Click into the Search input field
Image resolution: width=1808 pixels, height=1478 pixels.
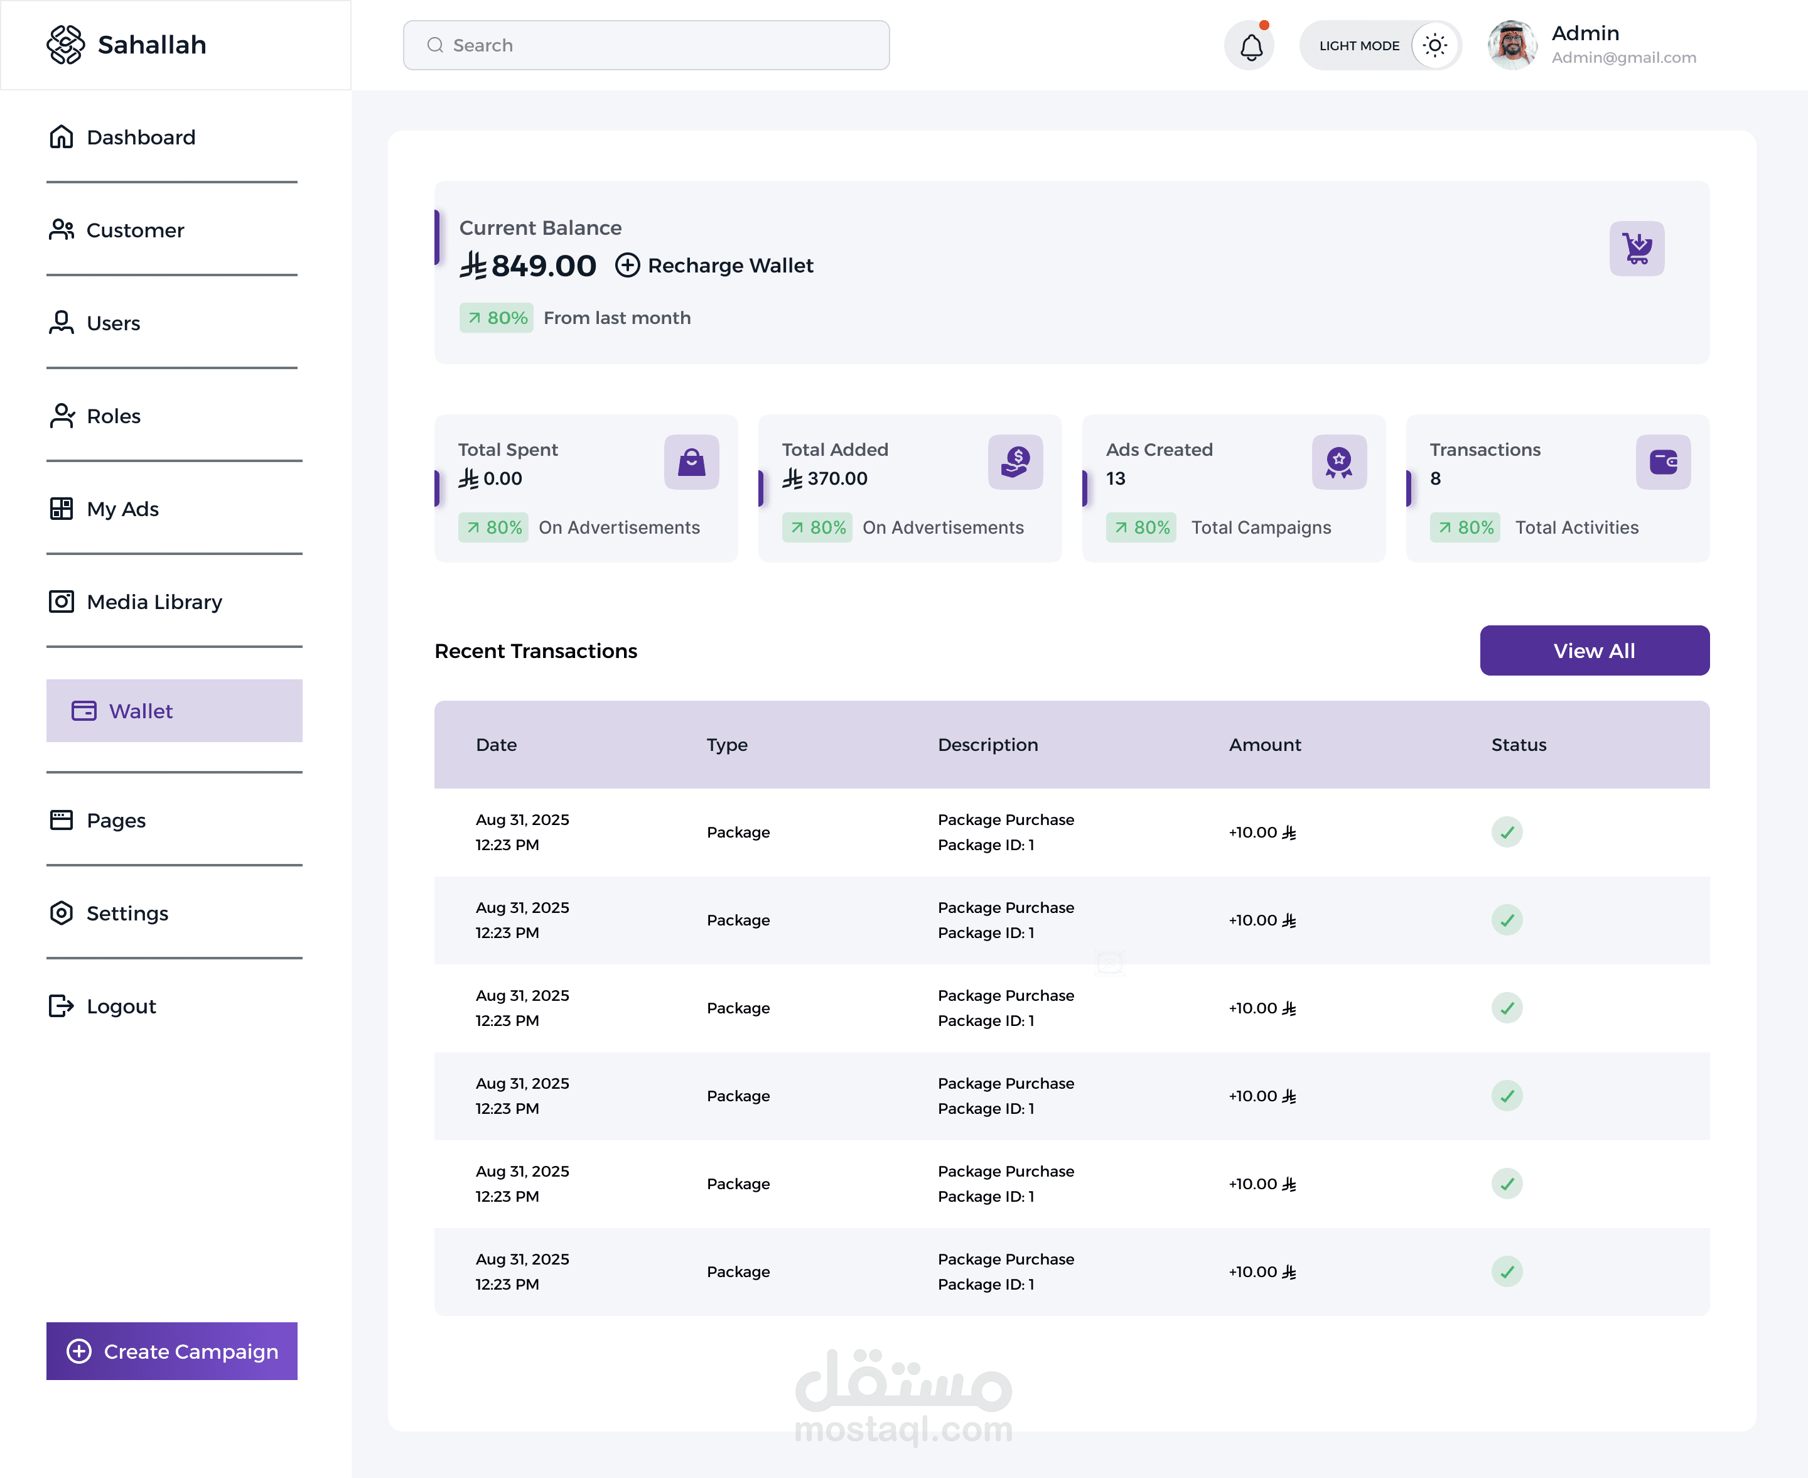tap(647, 46)
